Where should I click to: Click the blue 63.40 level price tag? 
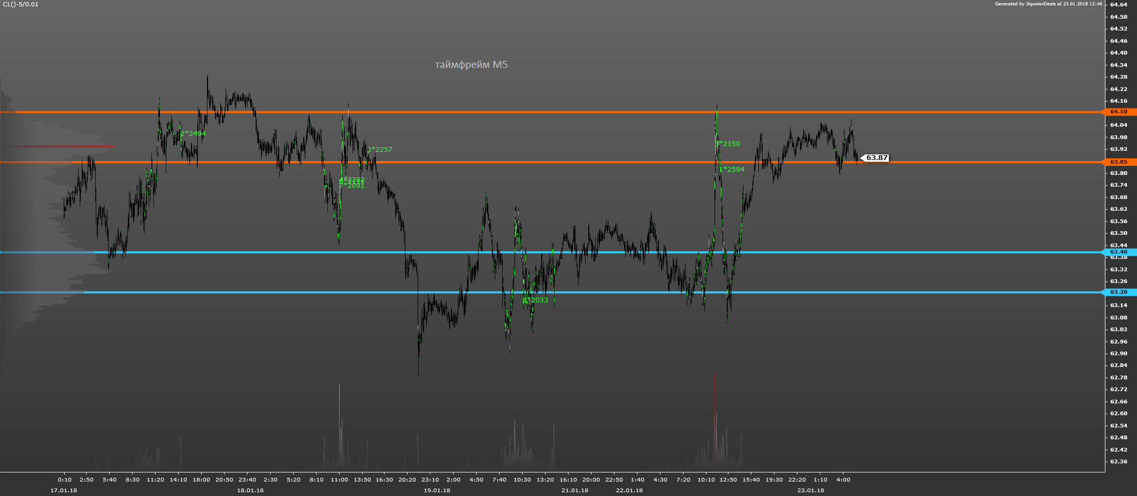click(x=1119, y=252)
